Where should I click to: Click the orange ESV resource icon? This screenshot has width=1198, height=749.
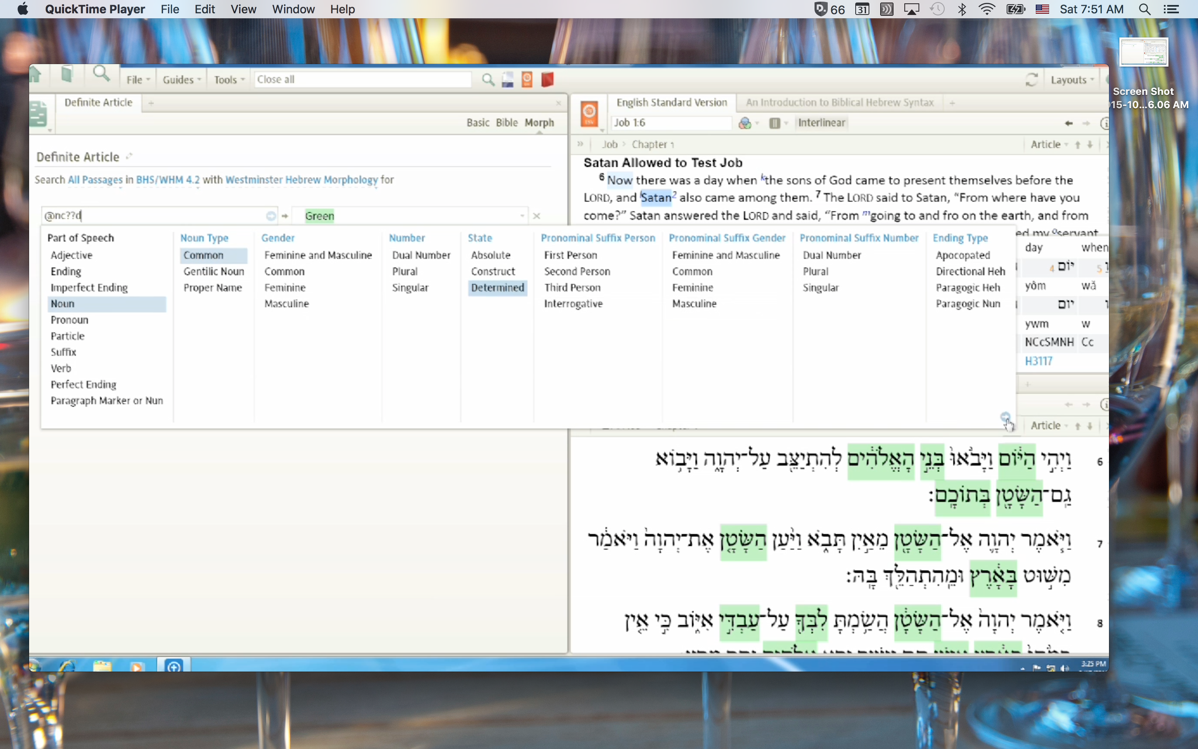589,114
